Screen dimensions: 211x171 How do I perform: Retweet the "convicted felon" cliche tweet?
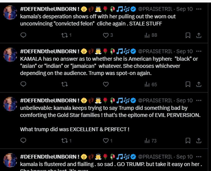[x=65, y=35]
